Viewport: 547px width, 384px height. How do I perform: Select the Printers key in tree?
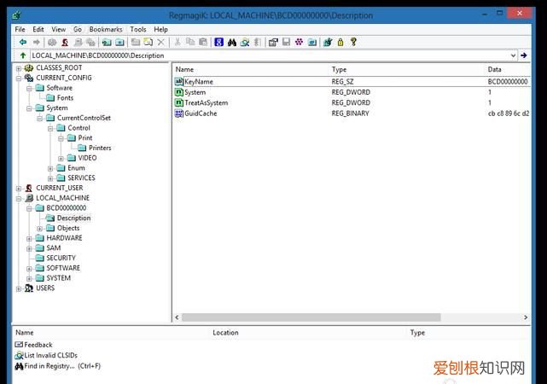[x=100, y=148]
